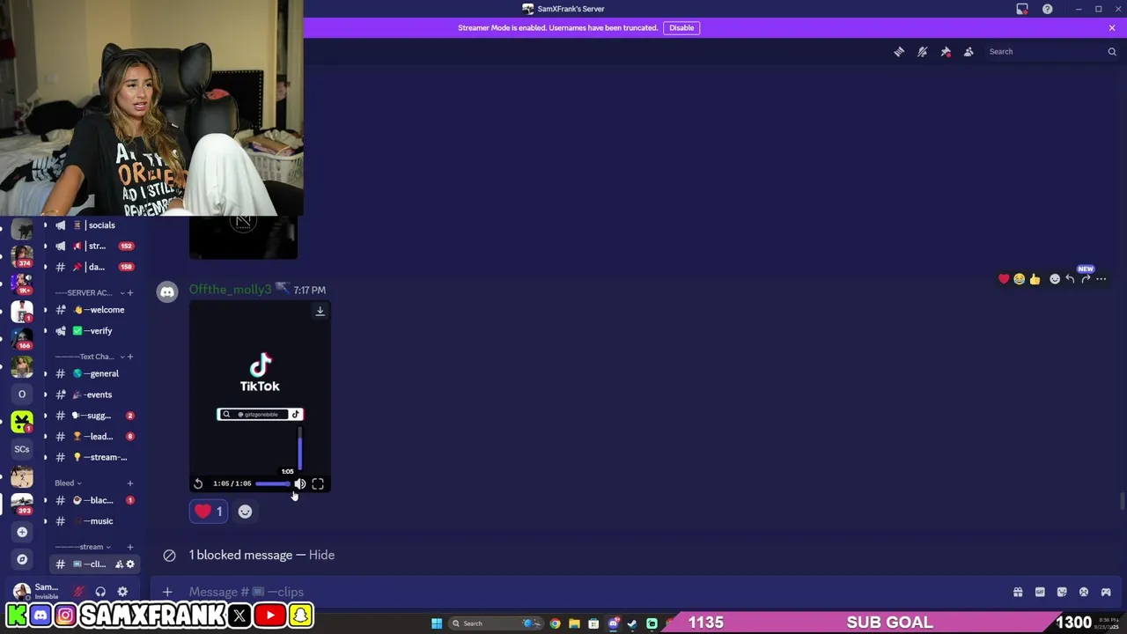Image resolution: width=1127 pixels, height=634 pixels.
Task: Click Offthe_molly3 username
Action: click(231, 290)
